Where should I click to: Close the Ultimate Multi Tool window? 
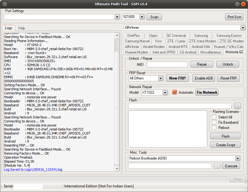point(243,4)
